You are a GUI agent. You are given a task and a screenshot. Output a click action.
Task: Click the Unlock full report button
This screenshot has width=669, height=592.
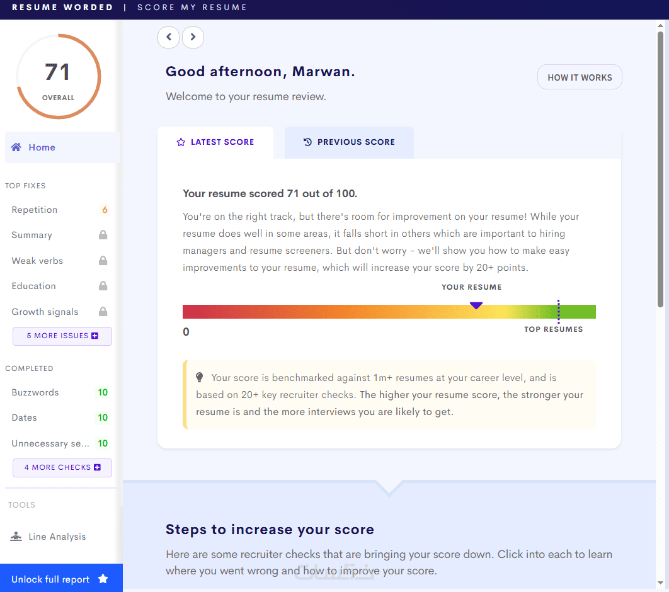click(x=62, y=578)
